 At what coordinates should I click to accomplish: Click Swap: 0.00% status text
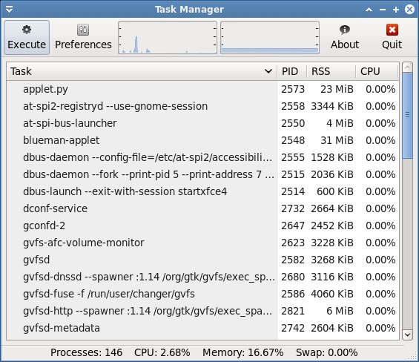coord(326,352)
